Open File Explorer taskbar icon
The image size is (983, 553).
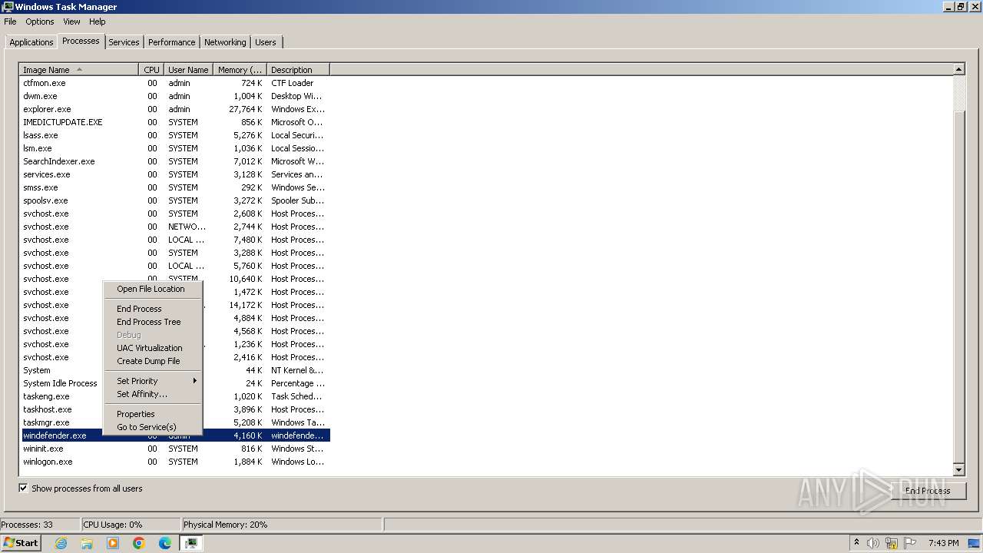(x=87, y=543)
